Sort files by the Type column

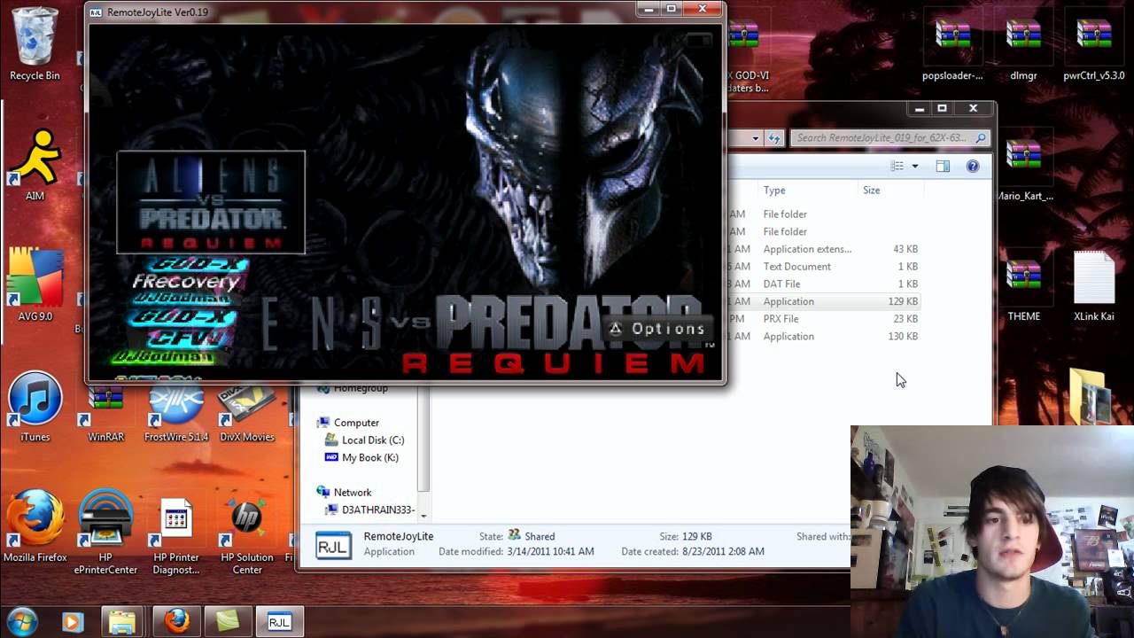click(x=809, y=190)
